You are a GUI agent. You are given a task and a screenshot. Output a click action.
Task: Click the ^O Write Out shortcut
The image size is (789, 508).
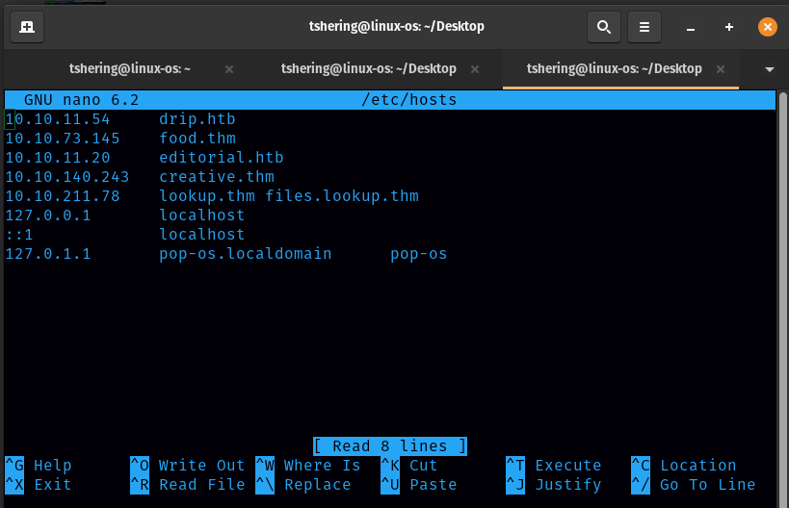(188, 466)
